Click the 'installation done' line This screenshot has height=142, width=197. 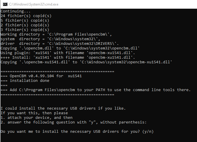point(25,80)
